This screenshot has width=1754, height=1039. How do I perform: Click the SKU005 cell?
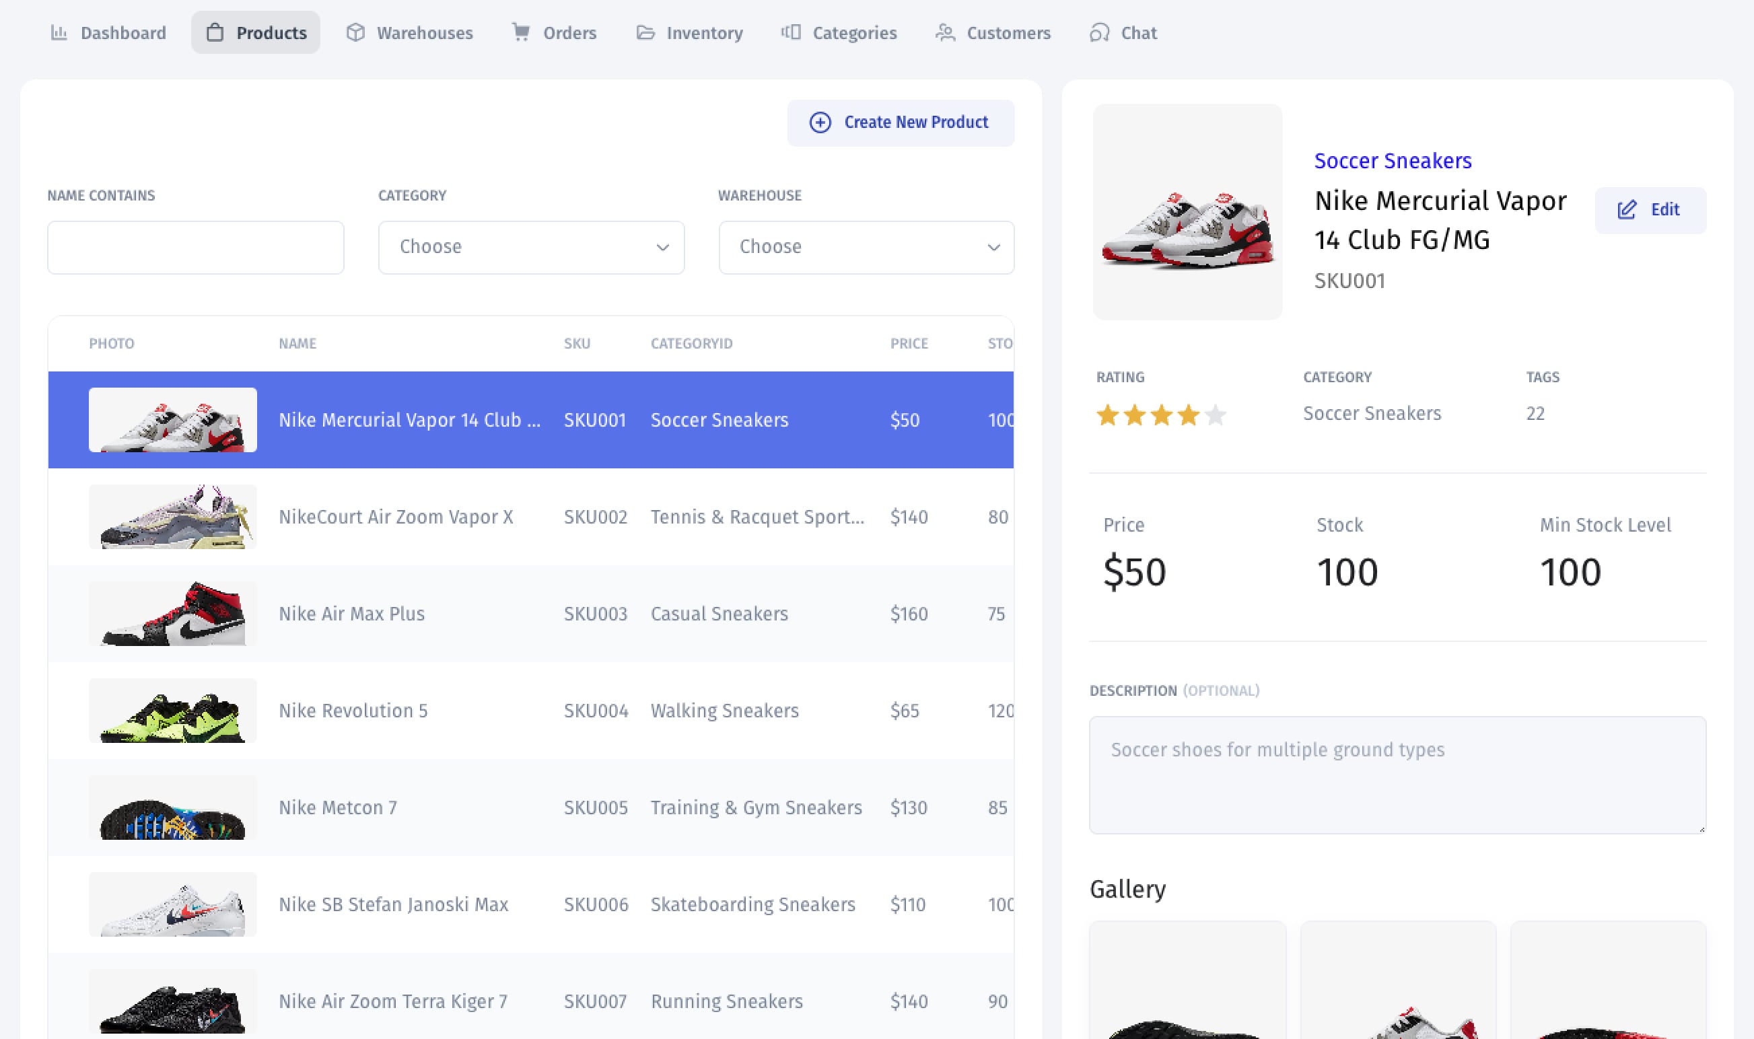tap(596, 808)
